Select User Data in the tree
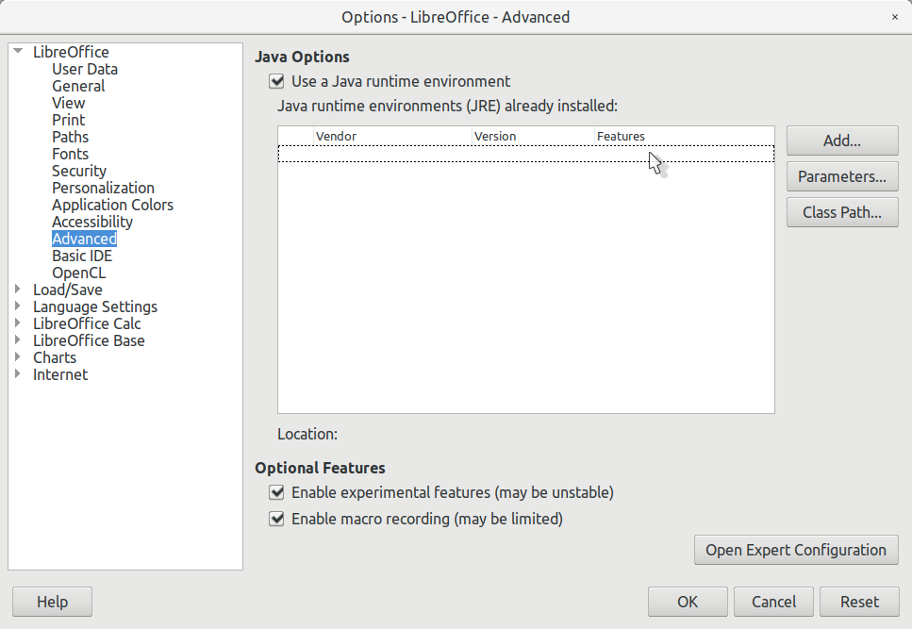 pos(85,69)
